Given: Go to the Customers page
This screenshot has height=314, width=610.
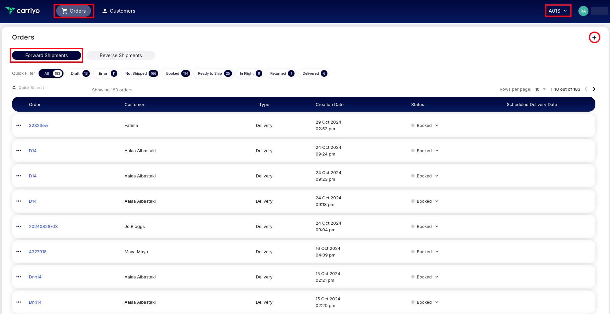Looking at the screenshot, I should [119, 11].
